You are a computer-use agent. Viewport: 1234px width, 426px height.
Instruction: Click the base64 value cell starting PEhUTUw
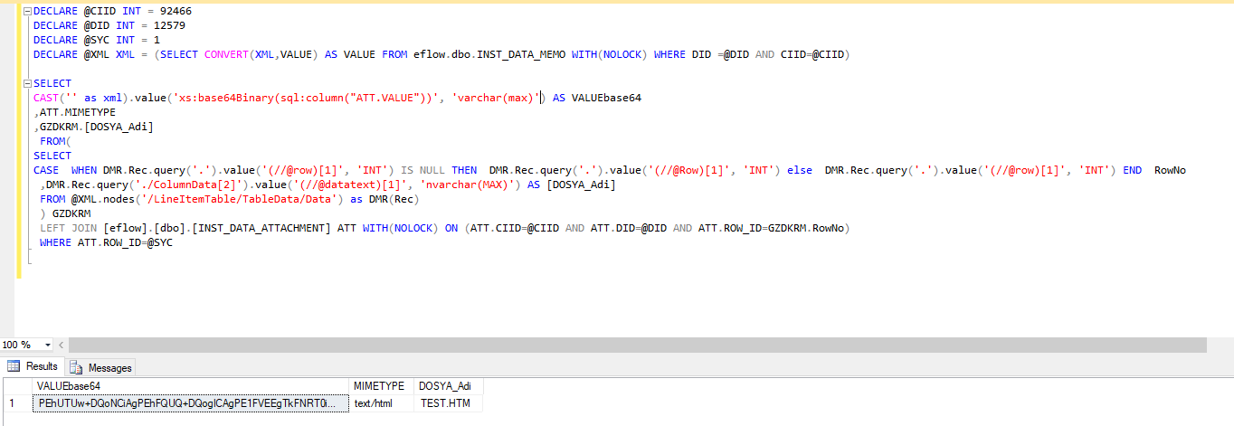click(x=188, y=403)
